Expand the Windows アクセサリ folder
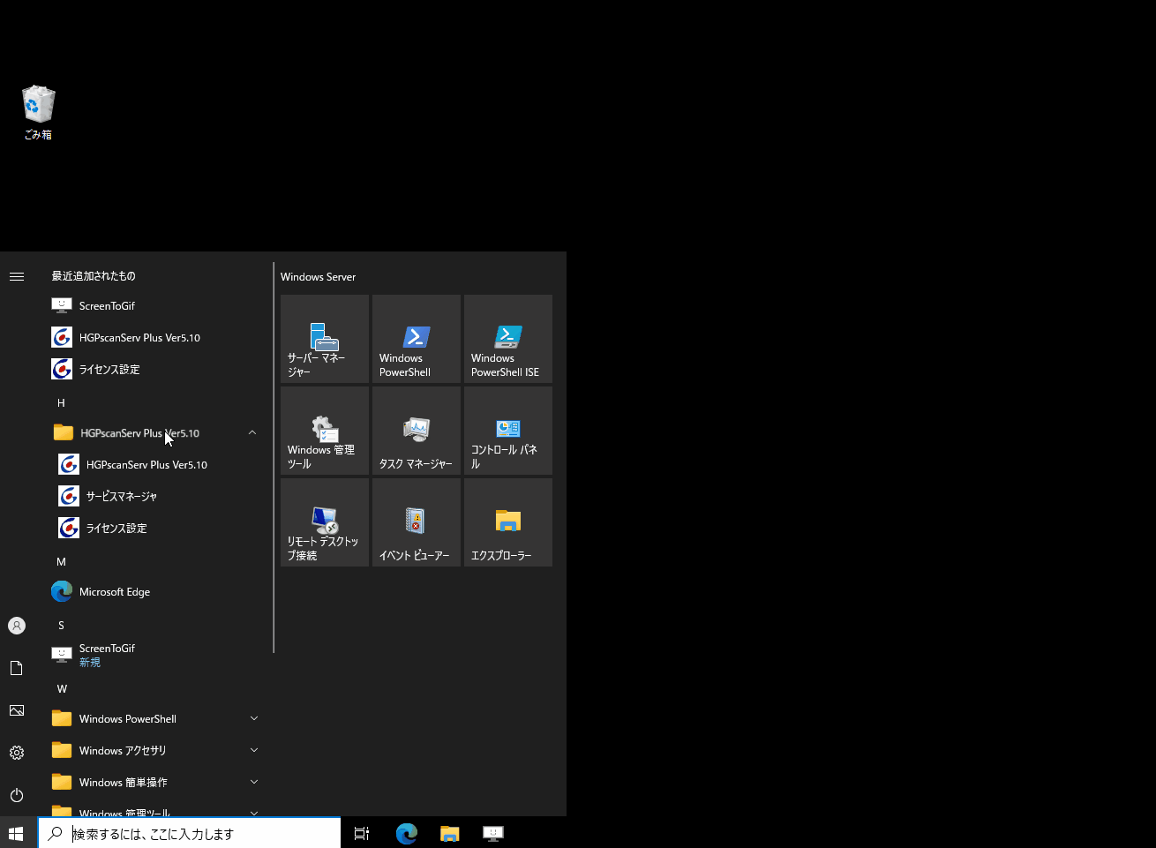1156x848 pixels. [x=157, y=750]
